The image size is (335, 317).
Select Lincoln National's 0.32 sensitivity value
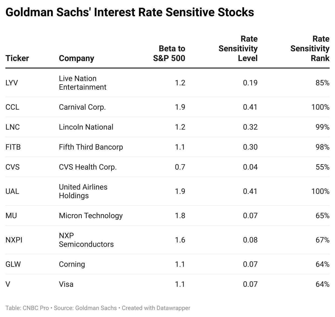click(250, 127)
